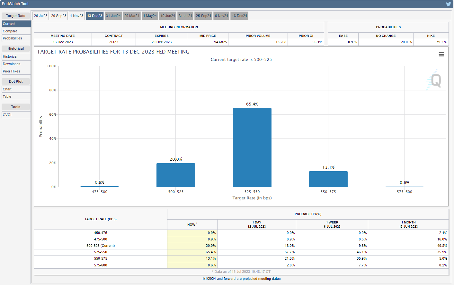Switch to the 20 Sep23 meeting tab
454x285 pixels.
(59, 16)
